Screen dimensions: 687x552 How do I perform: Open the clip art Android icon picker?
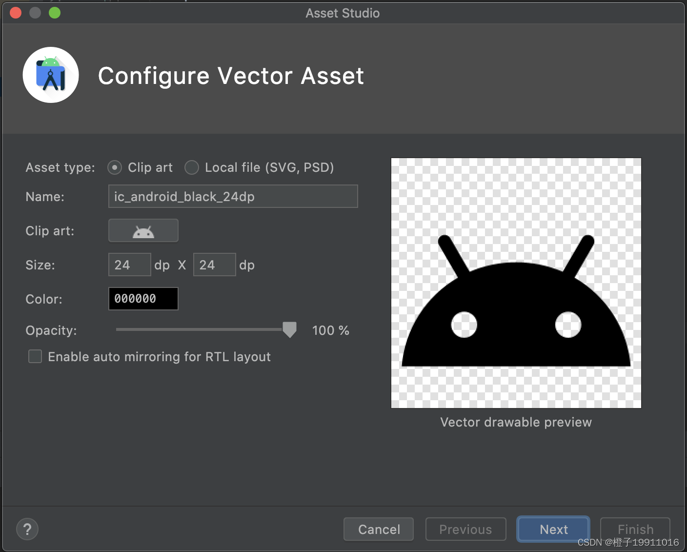tap(143, 230)
